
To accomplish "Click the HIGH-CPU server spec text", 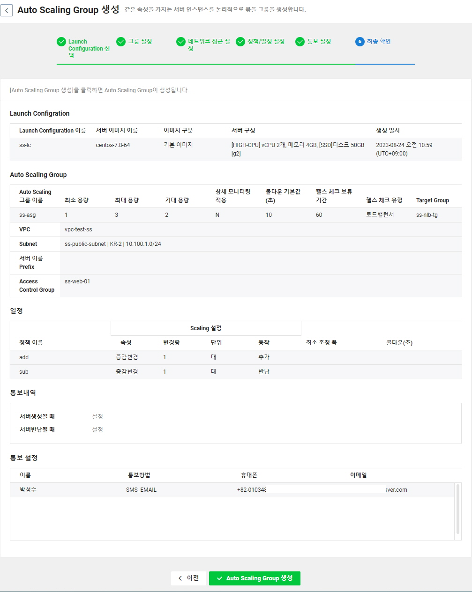I will click(x=298, y=149).
